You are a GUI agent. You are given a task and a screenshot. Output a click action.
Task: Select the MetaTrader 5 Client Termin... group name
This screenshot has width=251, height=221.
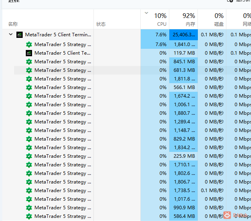[58, 34]
